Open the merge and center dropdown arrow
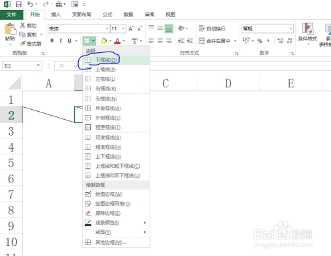 (235, 41)
